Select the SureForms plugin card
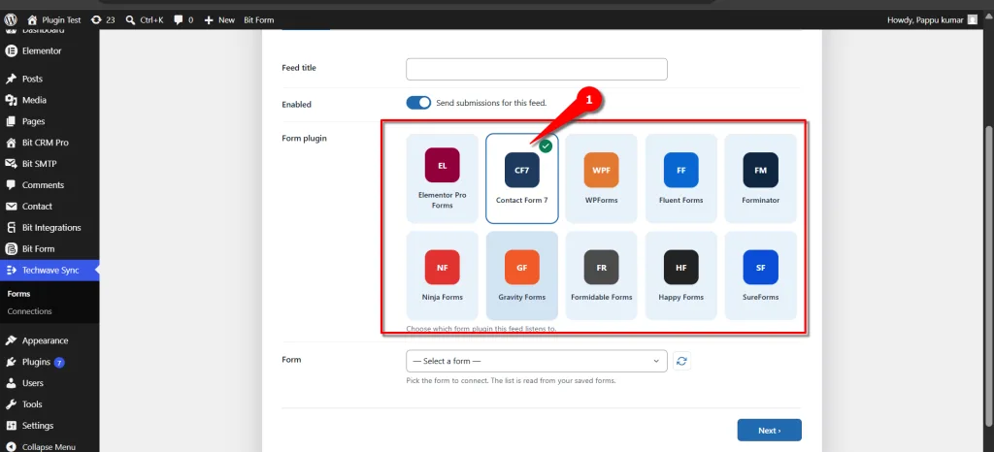Screen dimensions: 994x452 point(761,275)
